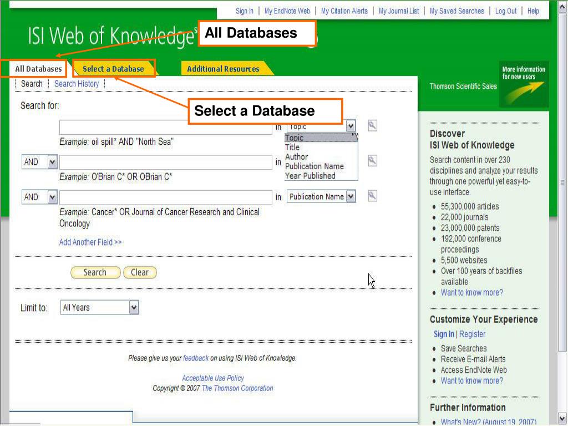Click the Log Out link
Viewport: 568px width, 426px height.
pyautogui.click(x=506, y=11)
